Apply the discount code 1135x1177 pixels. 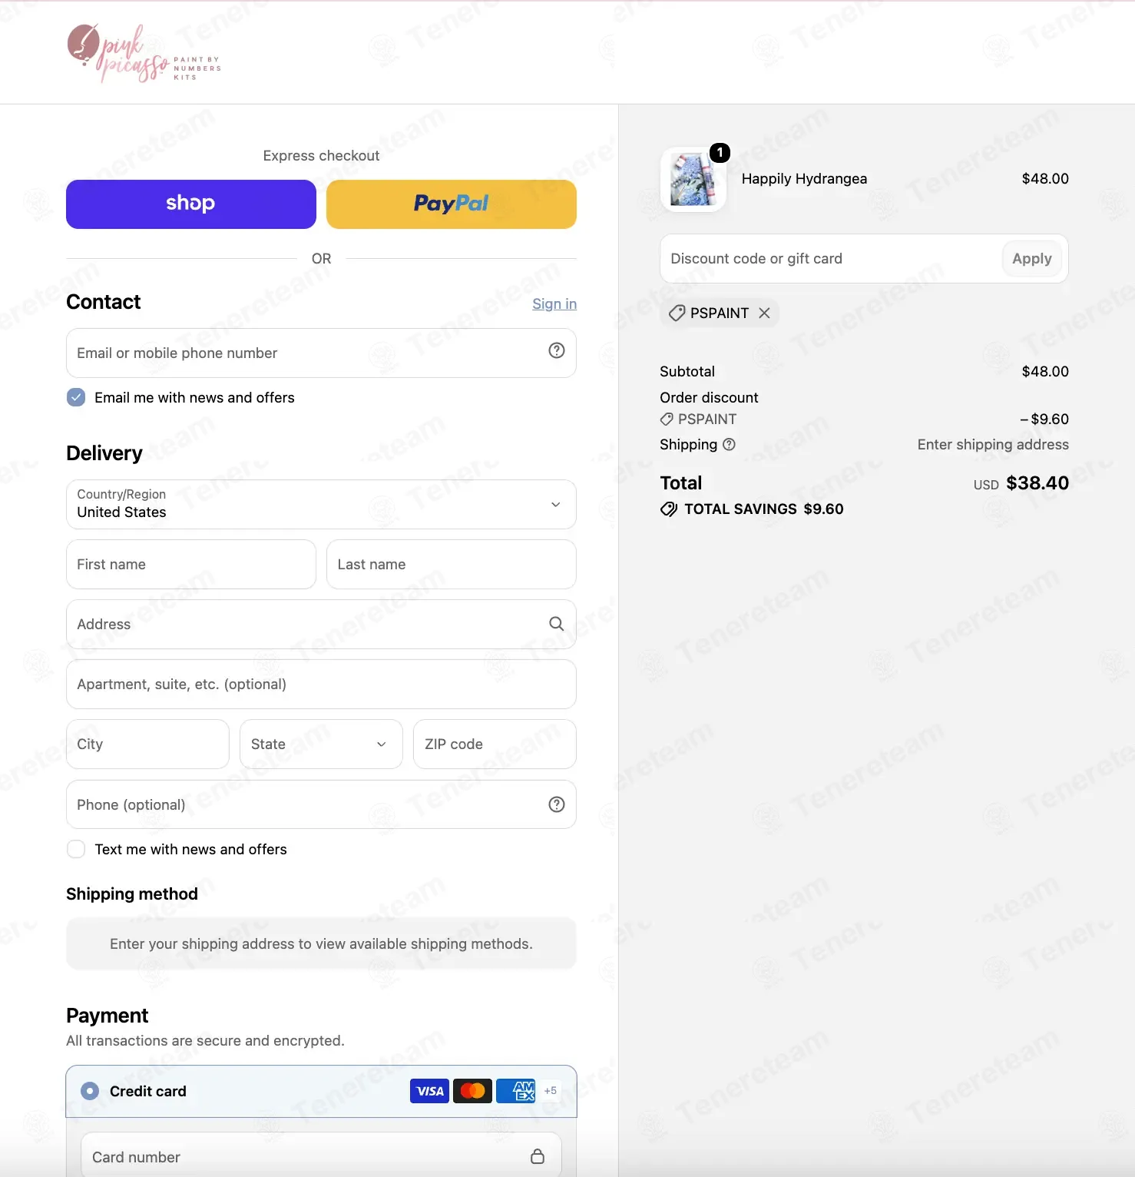(1032, 259)
